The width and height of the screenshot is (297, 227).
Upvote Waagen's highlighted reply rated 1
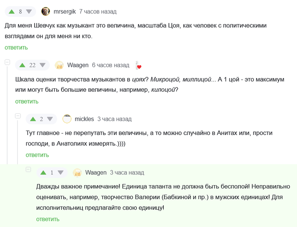[43, 172]
